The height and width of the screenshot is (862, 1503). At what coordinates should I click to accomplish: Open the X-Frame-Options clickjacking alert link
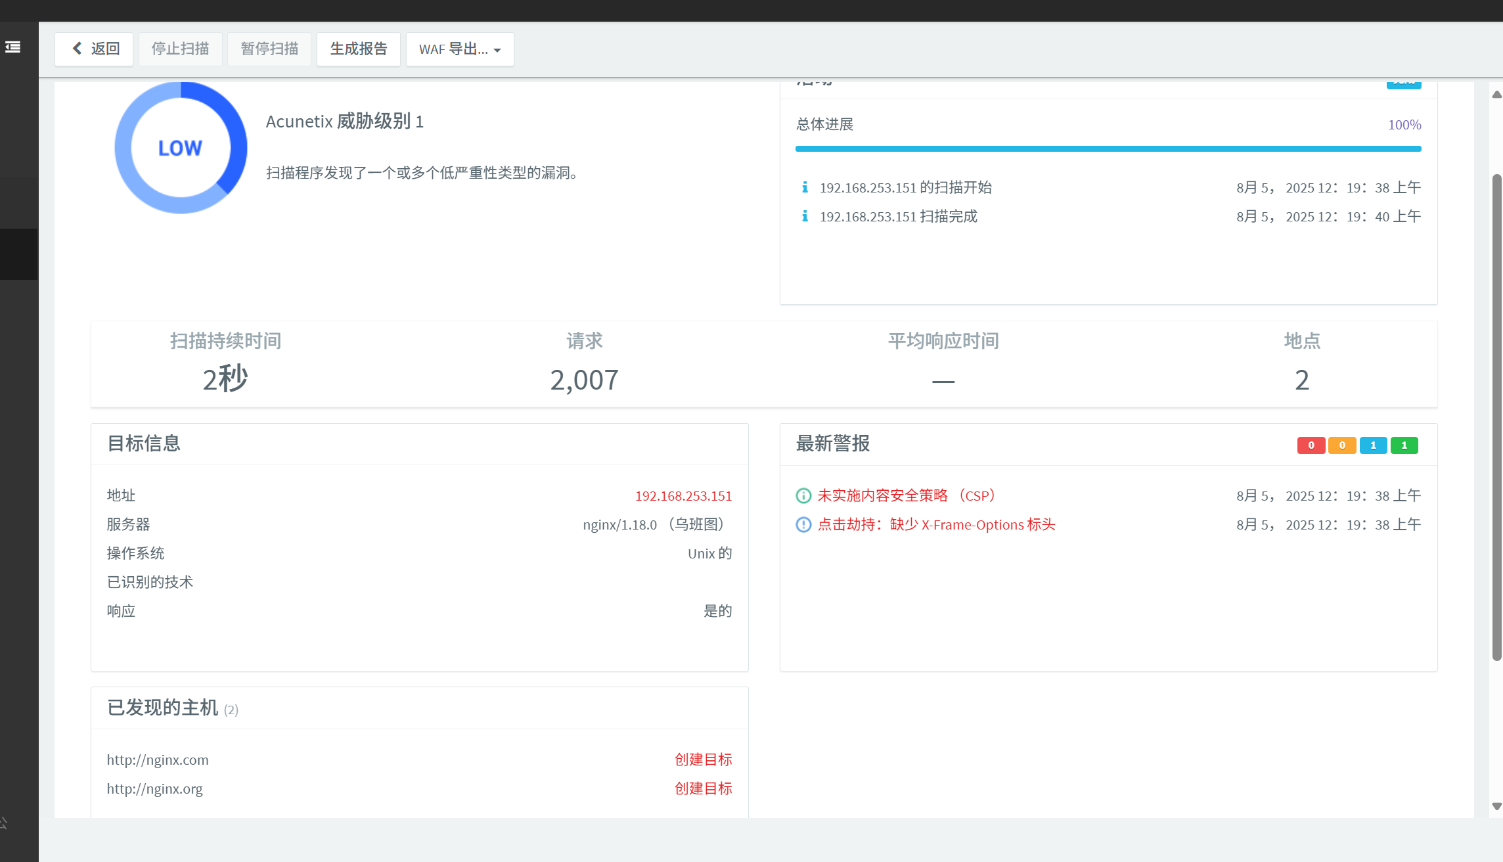[x=936, y=525]
